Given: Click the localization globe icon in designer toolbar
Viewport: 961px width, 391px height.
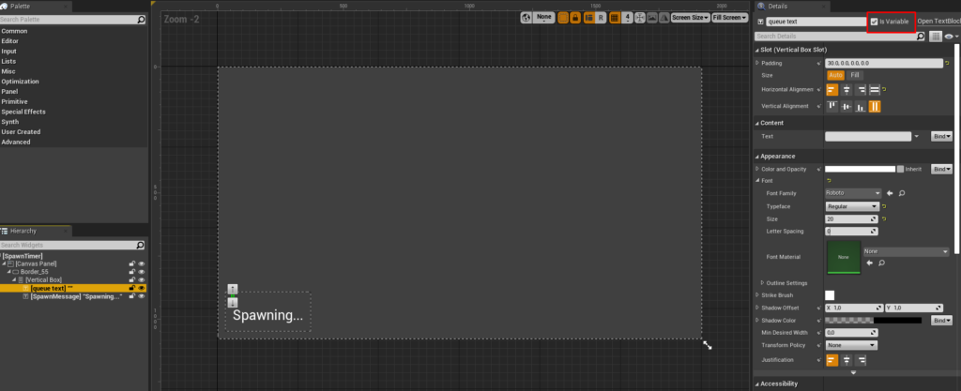Looking at the screenshot, I should point(526,18).
